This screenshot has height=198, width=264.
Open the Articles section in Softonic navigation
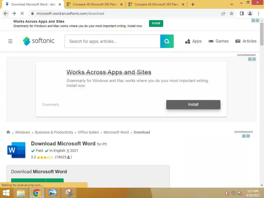[246, 41]
